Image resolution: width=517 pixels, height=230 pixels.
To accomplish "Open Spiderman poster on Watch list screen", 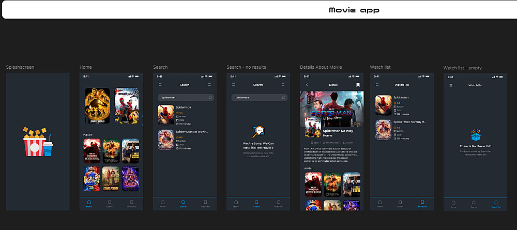I will 384,105.
